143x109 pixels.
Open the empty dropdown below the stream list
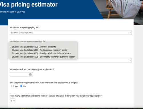[71, 61]
